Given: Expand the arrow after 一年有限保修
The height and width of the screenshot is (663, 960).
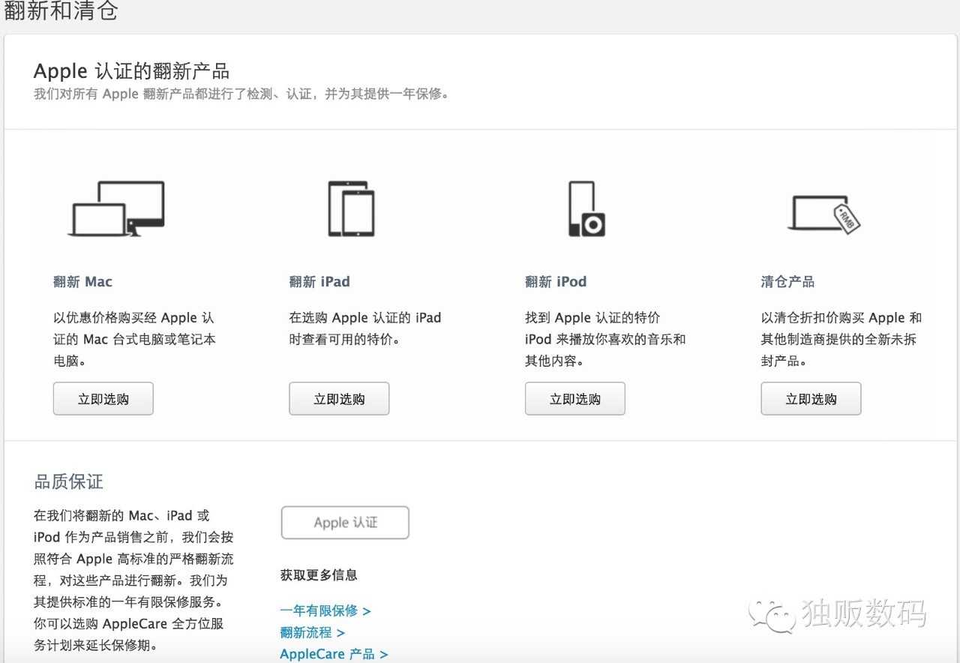Looking at the screenshot, I should [x=367, y=610].
